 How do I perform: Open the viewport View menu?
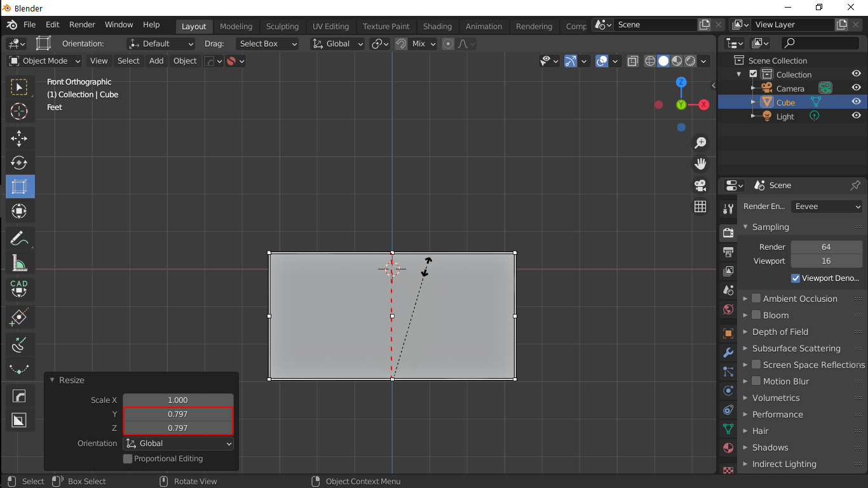coord(98,61)
